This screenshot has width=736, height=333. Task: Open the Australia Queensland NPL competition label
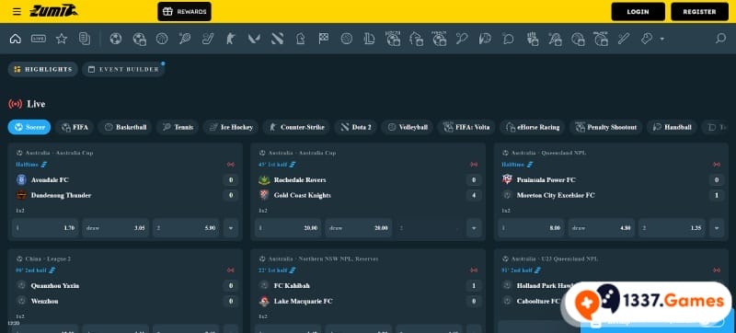coord(548,153)
